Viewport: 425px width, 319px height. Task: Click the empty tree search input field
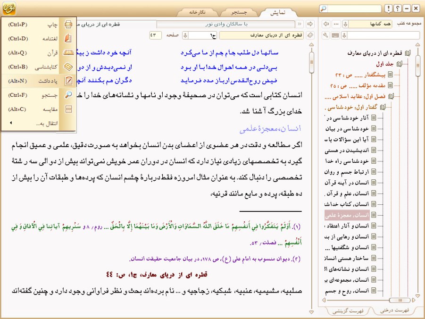click(x=383, y=35)
